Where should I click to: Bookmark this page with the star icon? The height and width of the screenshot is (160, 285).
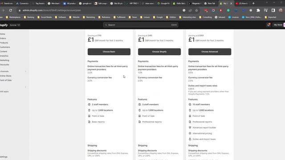[196, 10]
